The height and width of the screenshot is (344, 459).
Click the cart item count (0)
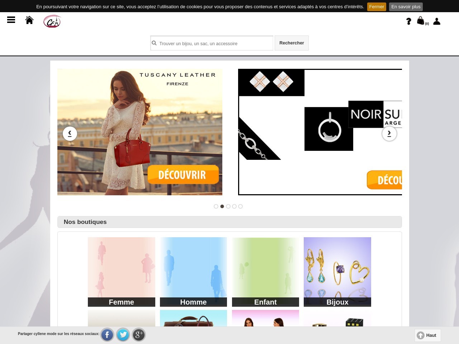tap(427, 24)
